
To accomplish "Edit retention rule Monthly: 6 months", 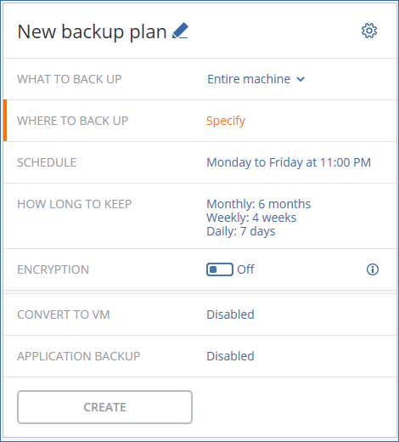I will [x=259, y=204].
